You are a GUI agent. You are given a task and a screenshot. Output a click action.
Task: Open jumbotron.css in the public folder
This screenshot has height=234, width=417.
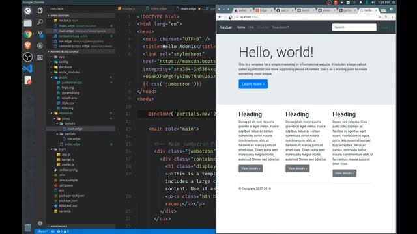(72, 83)
